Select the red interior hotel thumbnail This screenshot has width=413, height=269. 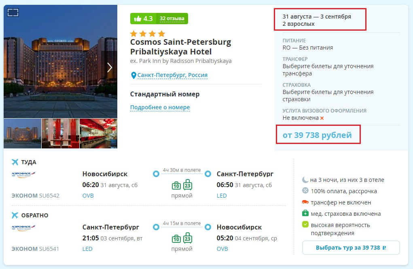[x=61, y=133]
